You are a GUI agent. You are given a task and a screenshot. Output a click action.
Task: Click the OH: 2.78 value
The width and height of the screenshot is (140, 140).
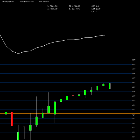[96, 9]
